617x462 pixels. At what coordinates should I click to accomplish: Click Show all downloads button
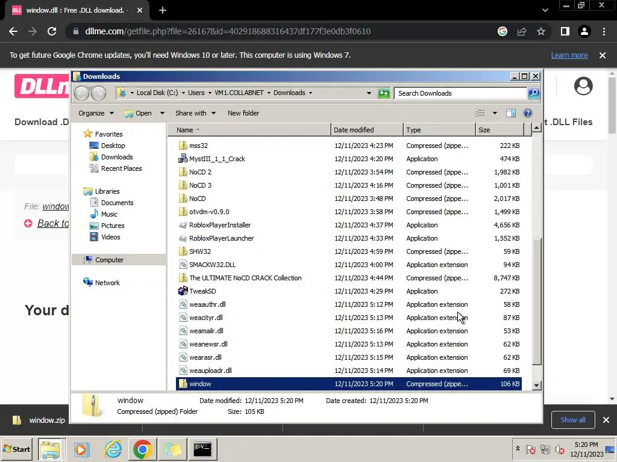click(573, 420)
